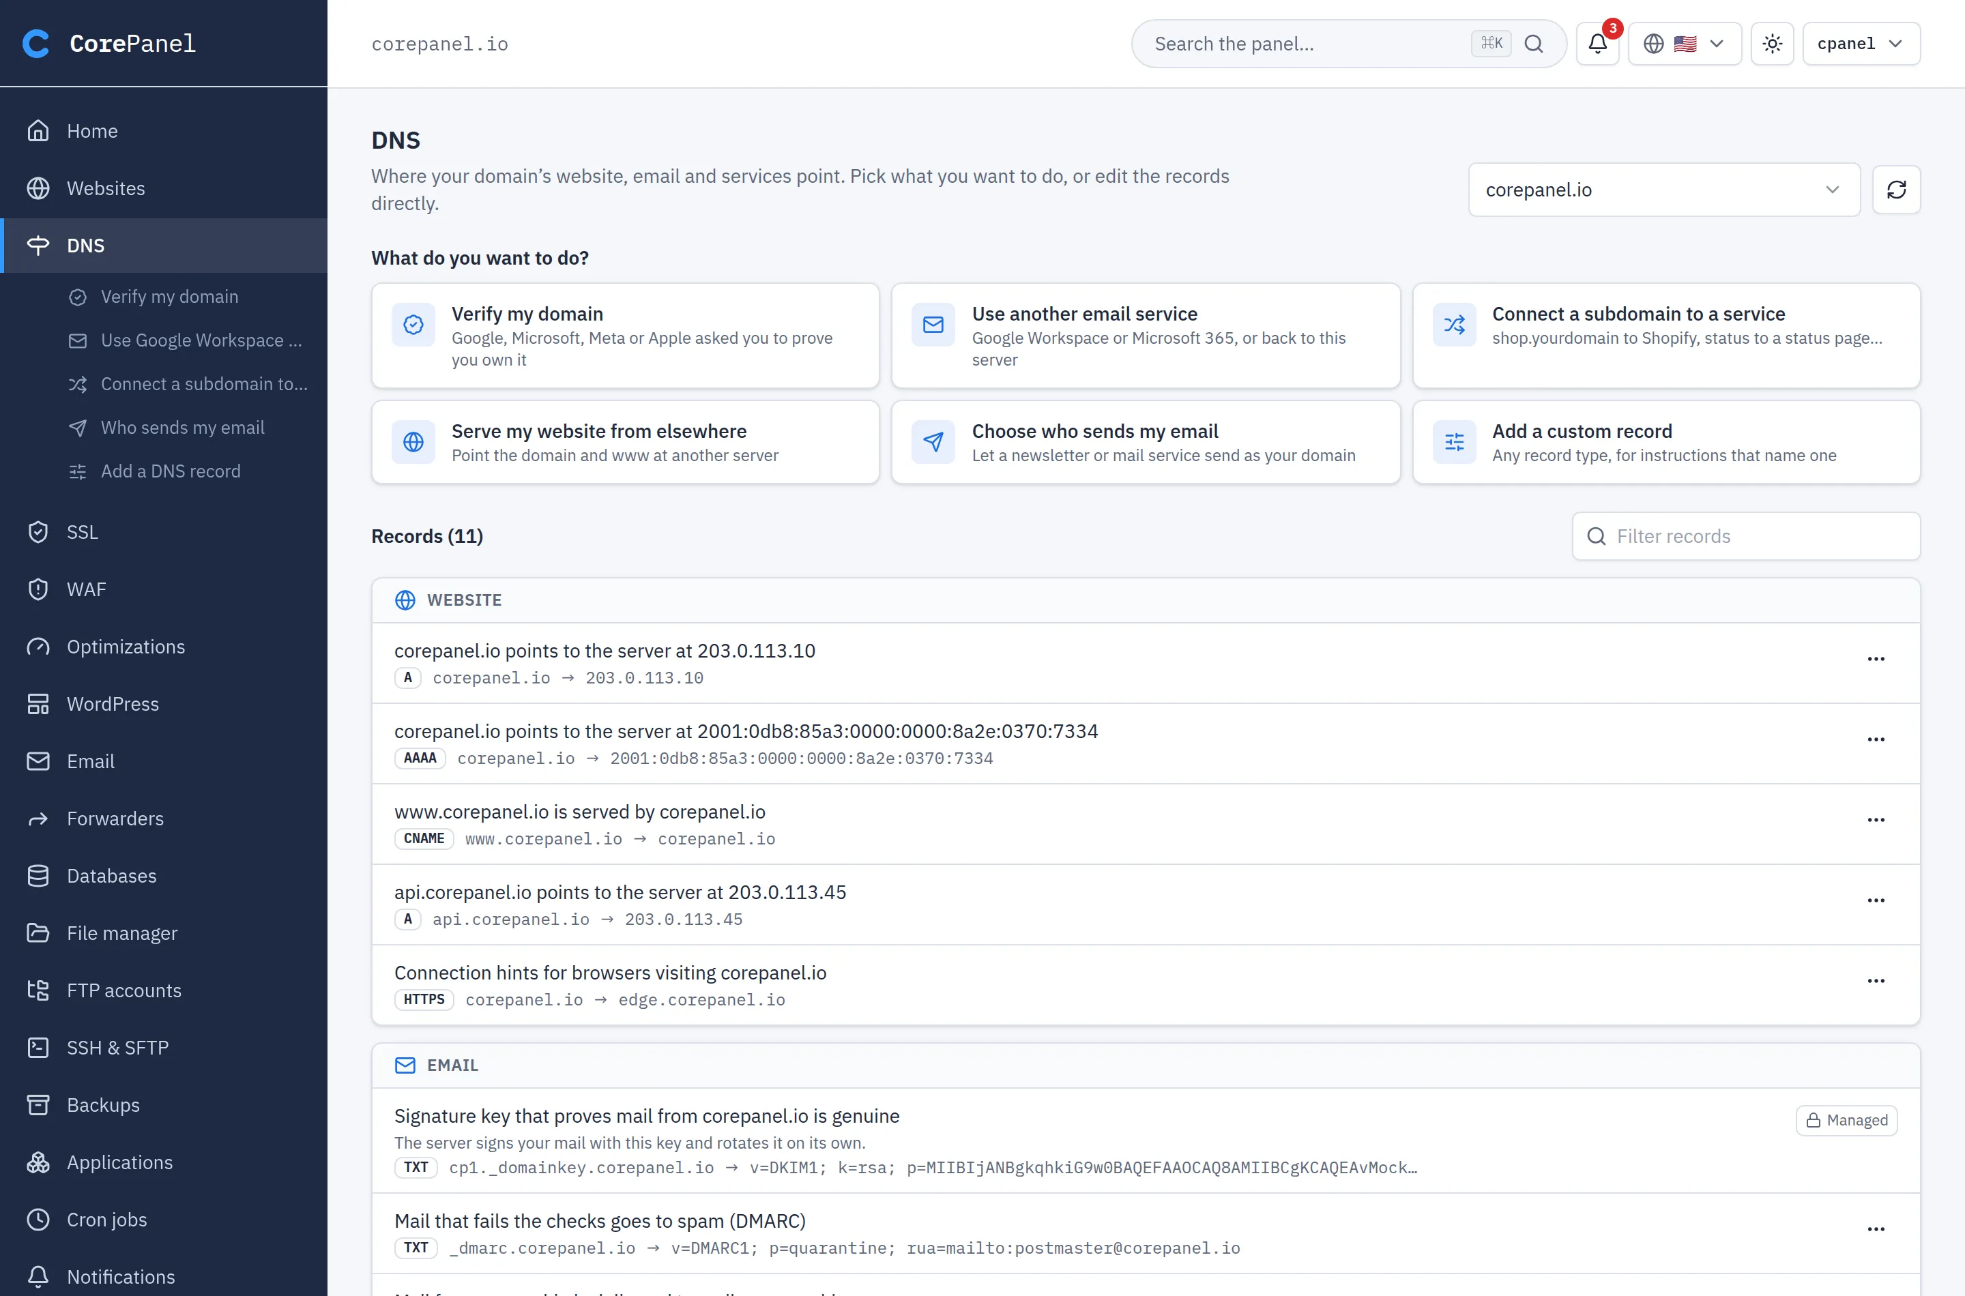Viewport: 1965px width, 1296px height.
Task: Open SSH & SFTP in the sidebar
Action: tap(164, 1048)
